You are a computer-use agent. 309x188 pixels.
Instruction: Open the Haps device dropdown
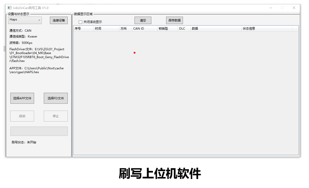(x=25, y=20)
